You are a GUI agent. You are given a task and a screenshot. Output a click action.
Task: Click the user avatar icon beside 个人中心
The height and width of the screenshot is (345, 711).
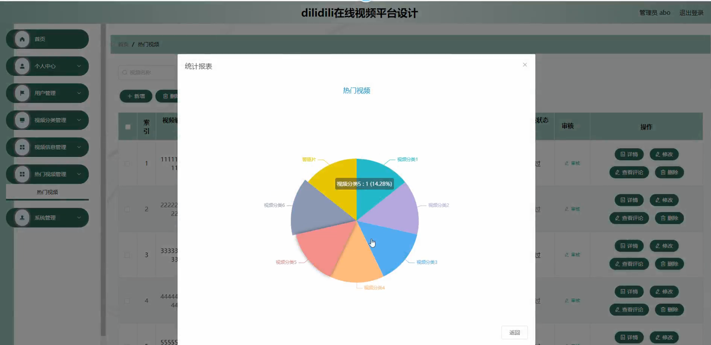[22, 66]
